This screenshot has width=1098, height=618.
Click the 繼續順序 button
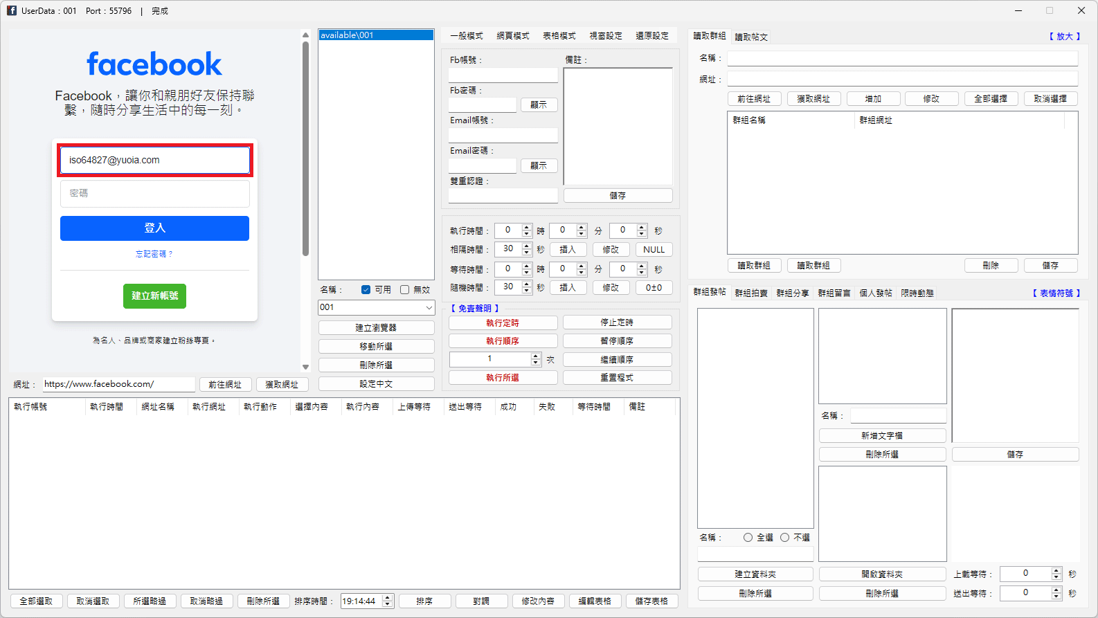click(x=617, y=360)
